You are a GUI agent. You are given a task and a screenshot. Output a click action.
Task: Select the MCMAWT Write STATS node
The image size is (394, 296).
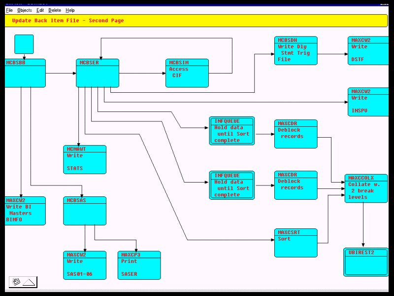(x=85, y=159)
